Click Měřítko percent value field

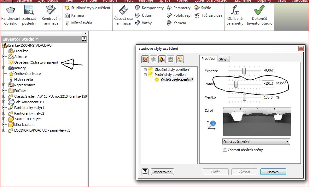268,97
